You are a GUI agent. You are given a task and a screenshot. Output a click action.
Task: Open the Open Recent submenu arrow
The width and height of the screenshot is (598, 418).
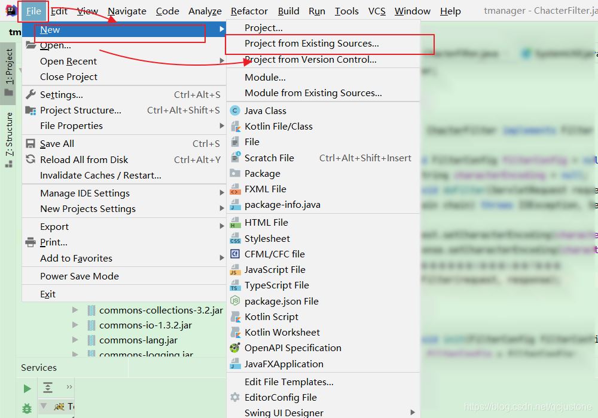[x=222, y=61]
